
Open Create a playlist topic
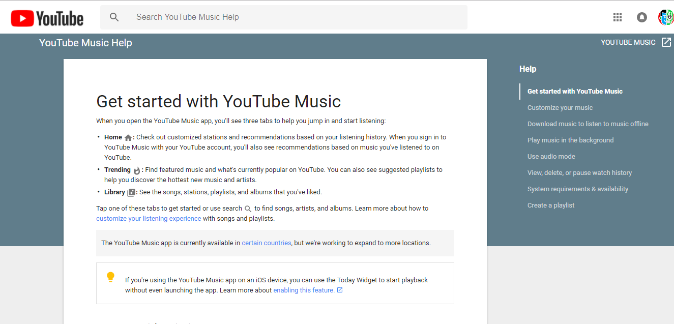[551, 205]
